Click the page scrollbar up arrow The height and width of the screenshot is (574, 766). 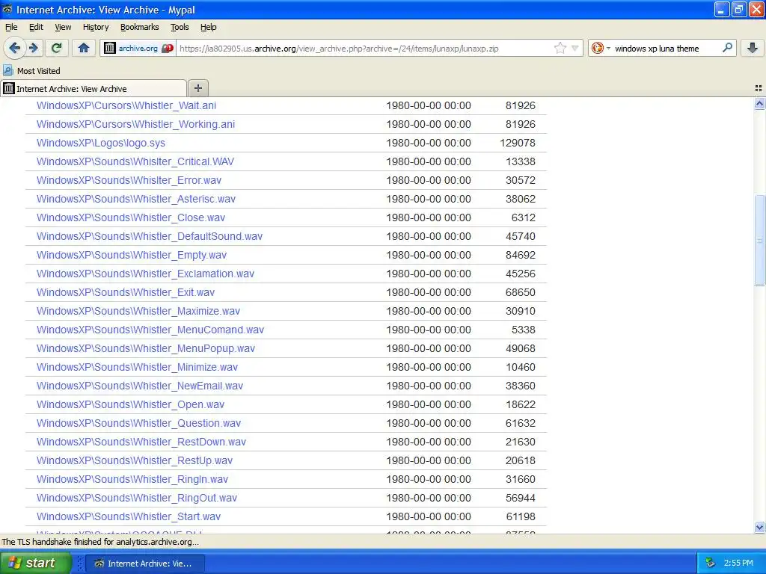759,103
